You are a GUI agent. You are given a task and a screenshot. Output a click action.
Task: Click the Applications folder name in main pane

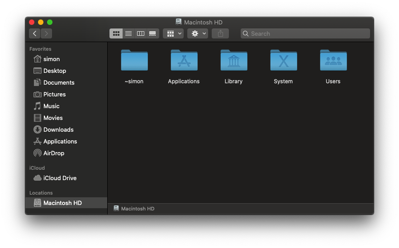pyautogui.click(x=184, y=81)
